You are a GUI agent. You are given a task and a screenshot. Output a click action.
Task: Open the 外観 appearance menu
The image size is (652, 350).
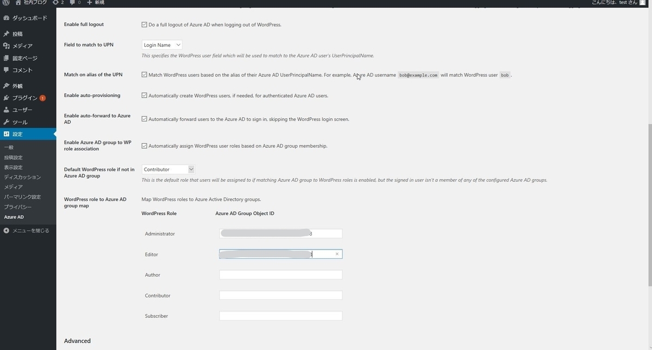click(x=28, y=86)
